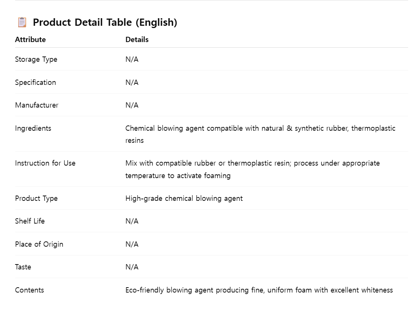418x313 pixels.
Task: Select the Instruction for Use label
Action: pyautogui.click(x=45, y=163)
